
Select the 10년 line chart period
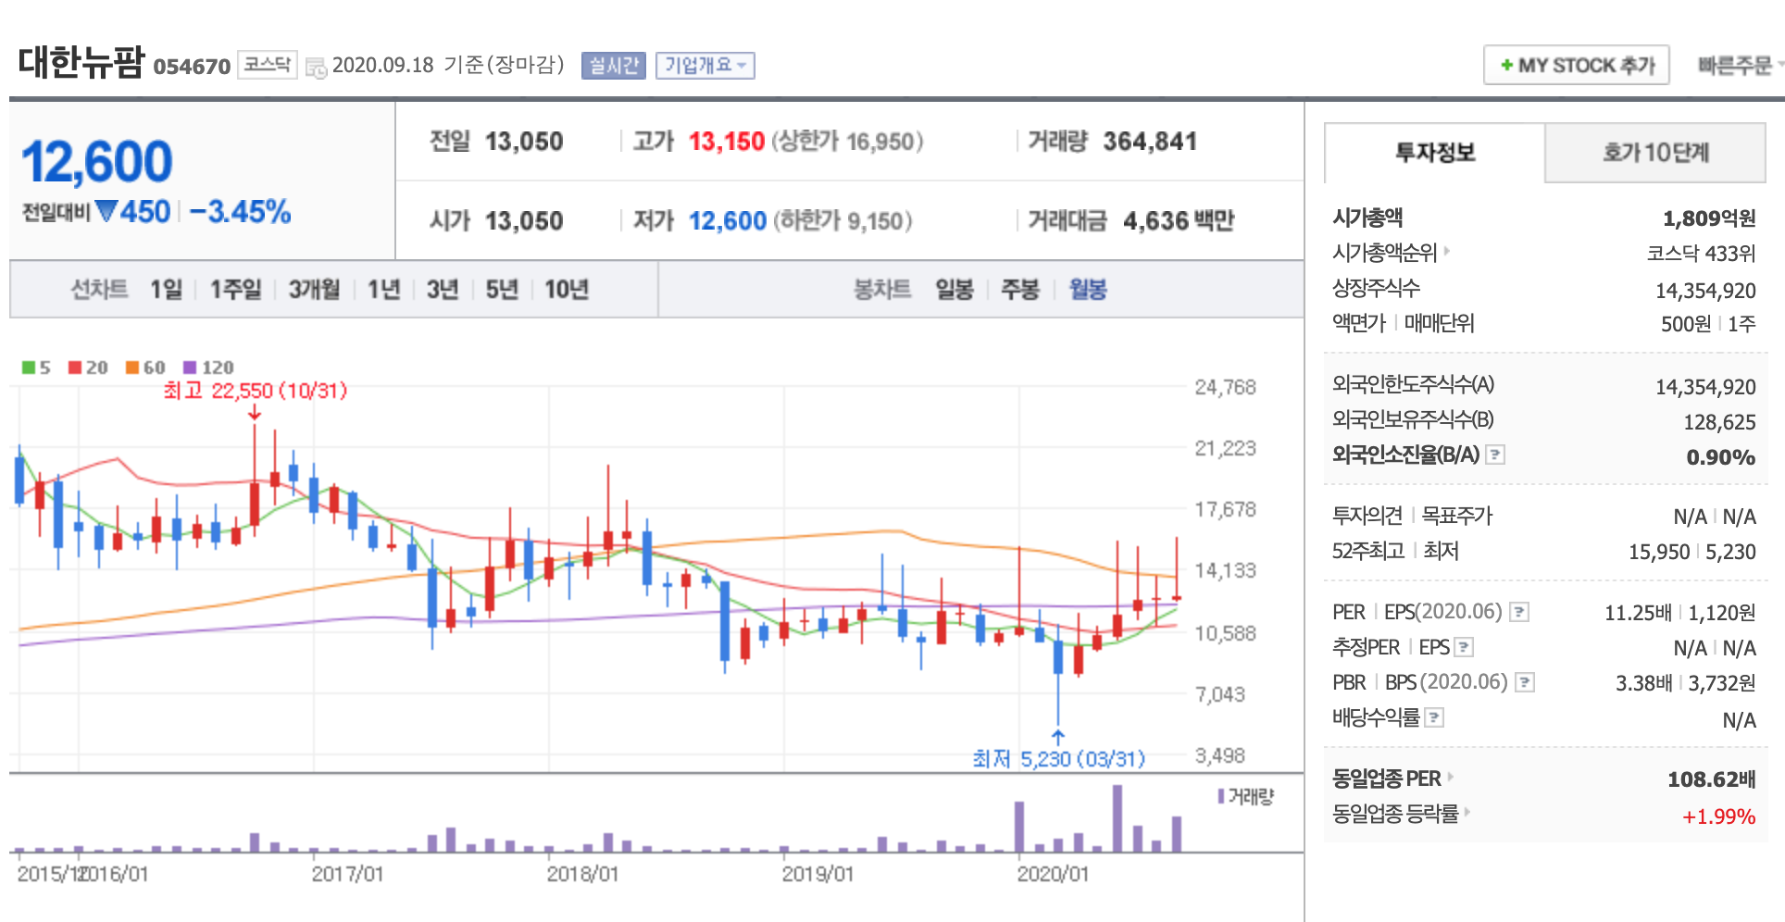click(x=567, y=290)
